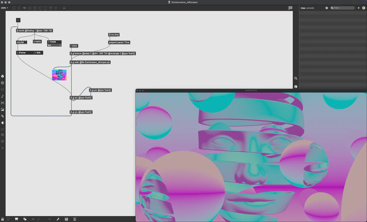Screen dimensions: 367x222
Task: Click the plus Add menu in top toolbar
Action: pos(56,8)
